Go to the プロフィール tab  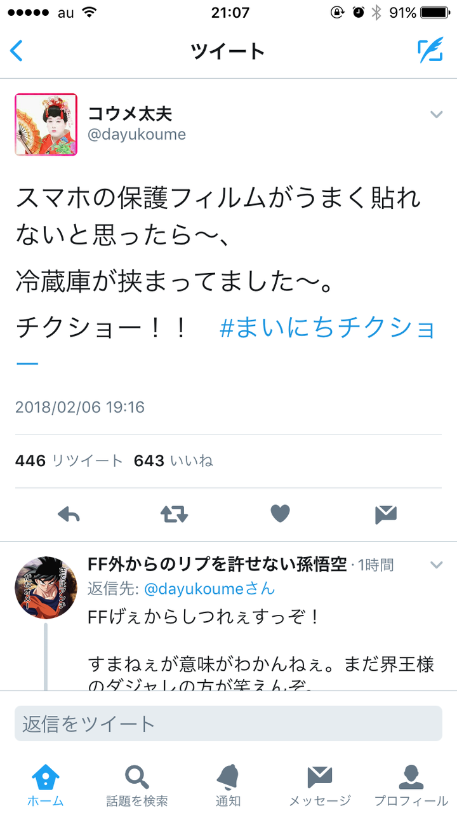tap(411, 785)
